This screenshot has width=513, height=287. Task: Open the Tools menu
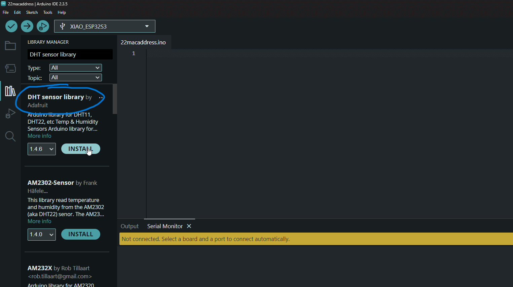(x=48, y=12)
